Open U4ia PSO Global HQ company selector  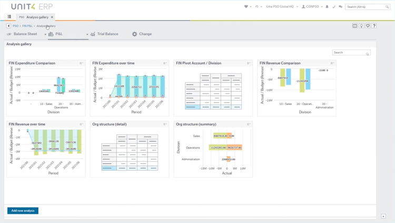[282, 6]
